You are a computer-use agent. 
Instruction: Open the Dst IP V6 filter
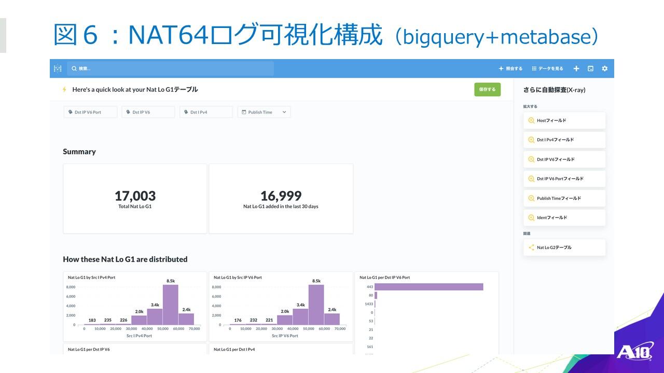(x=148, y=112)
